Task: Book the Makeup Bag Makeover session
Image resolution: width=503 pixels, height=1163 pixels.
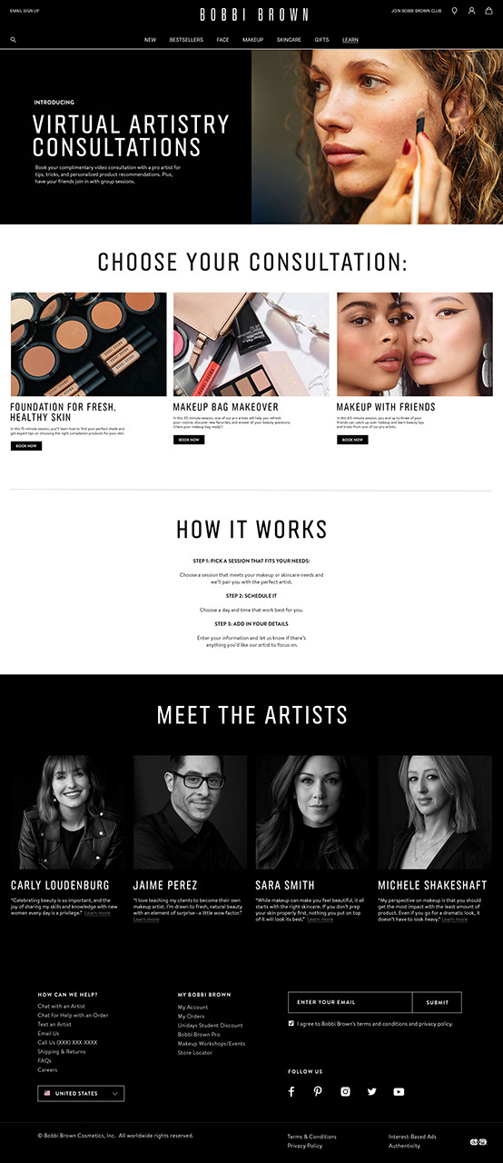Action: [x=189, y=440]
